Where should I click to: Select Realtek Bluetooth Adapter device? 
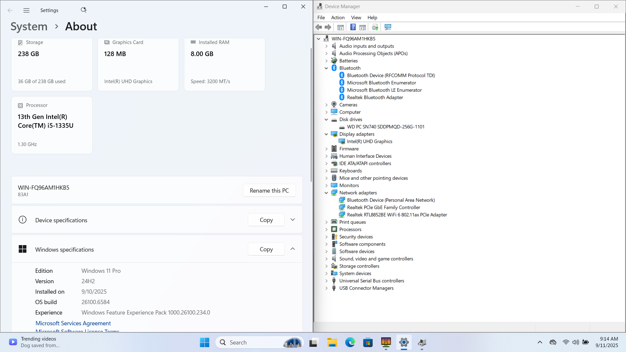(375, 97)
